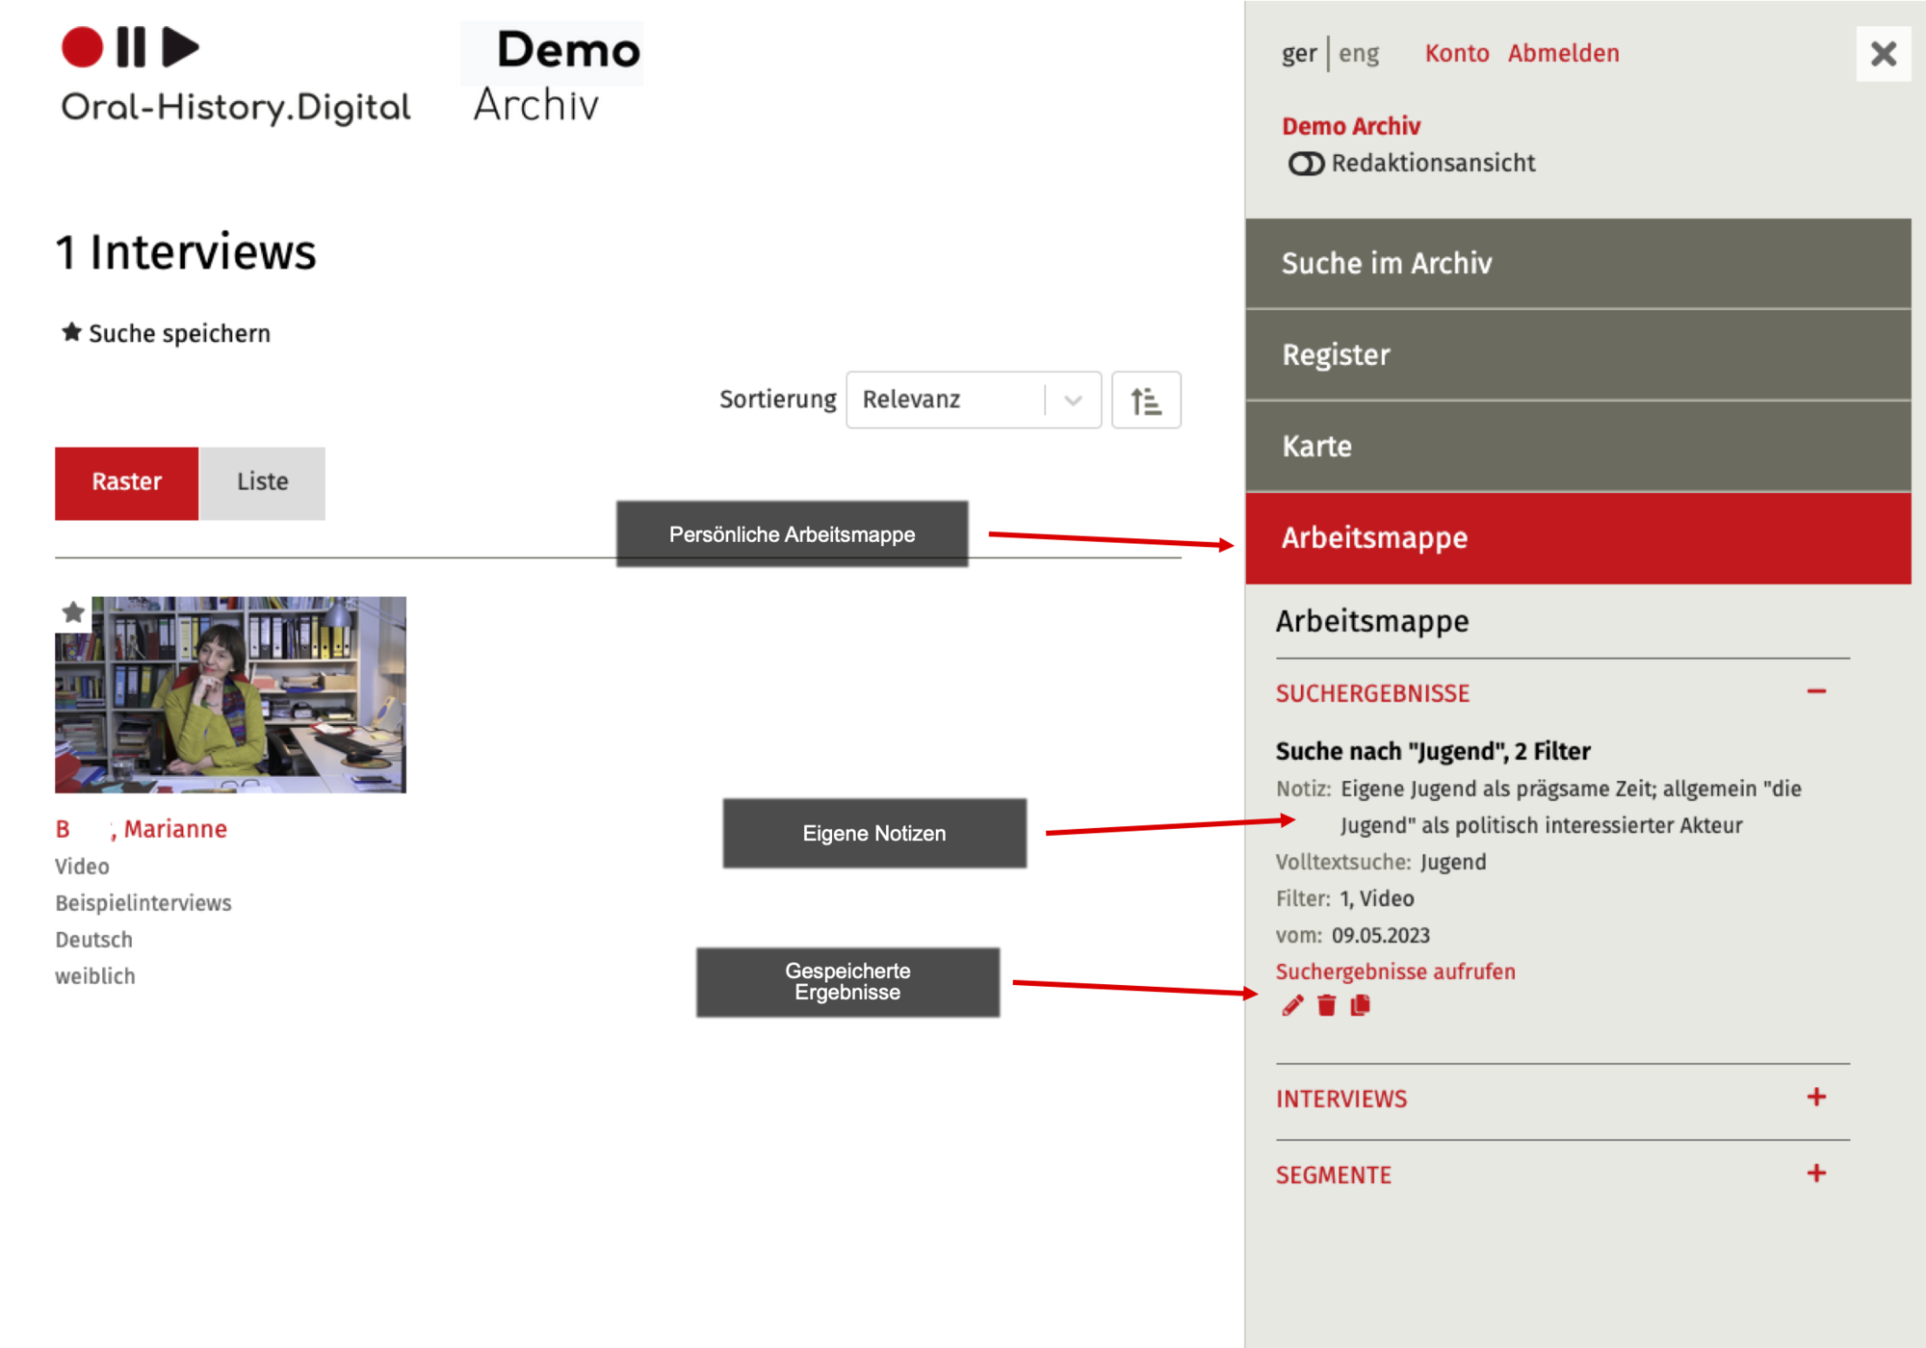Collapse the SUCHERGEBNISSE section
This screenshot has height=1348, width=1926.
[1815, 692]
